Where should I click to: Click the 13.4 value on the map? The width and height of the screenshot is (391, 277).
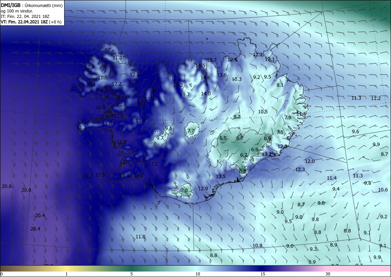[124, 176]
